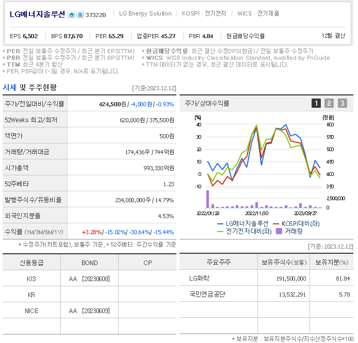Screen dimensions: 358x343
Task: Select trading volume 174,436주 / 744억원
Action: click(150, 152)
